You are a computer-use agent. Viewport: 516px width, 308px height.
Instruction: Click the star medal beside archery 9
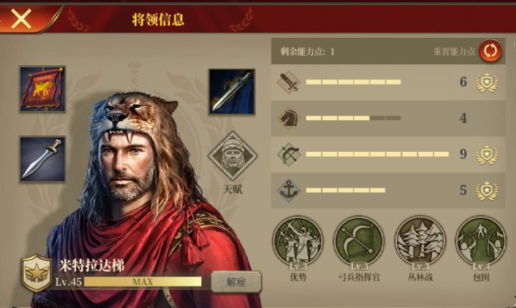pos(487,154)
